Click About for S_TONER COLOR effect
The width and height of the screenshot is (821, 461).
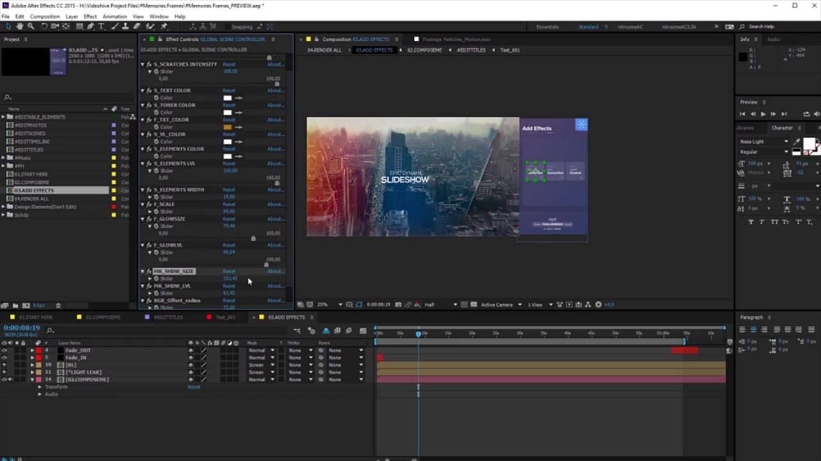[275, 105]
